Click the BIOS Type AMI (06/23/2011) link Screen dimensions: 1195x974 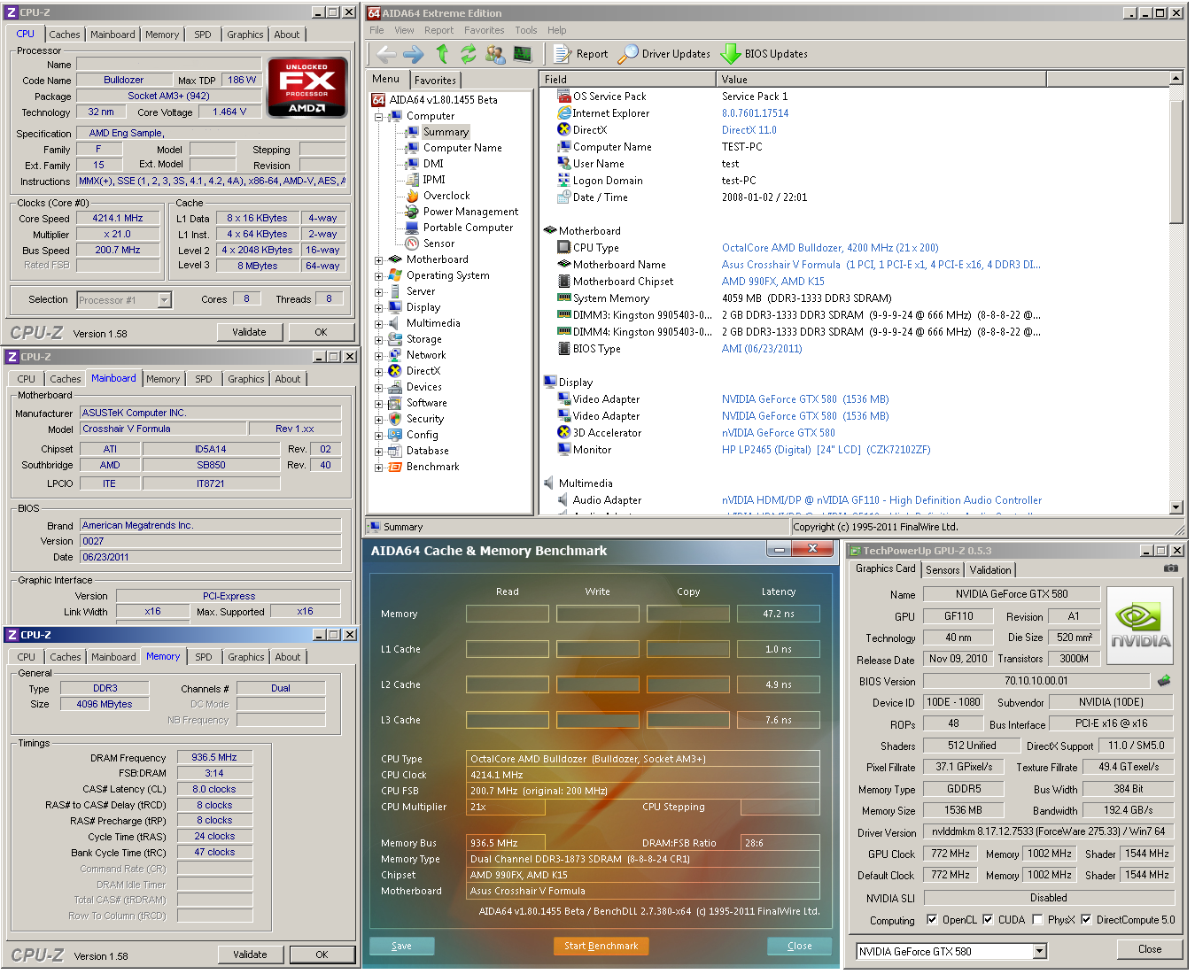[762, 349]
